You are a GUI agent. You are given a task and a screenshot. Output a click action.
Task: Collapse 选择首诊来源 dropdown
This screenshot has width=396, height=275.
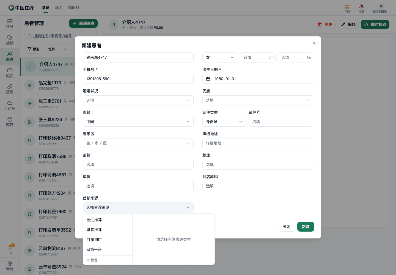tap(138, 207)
